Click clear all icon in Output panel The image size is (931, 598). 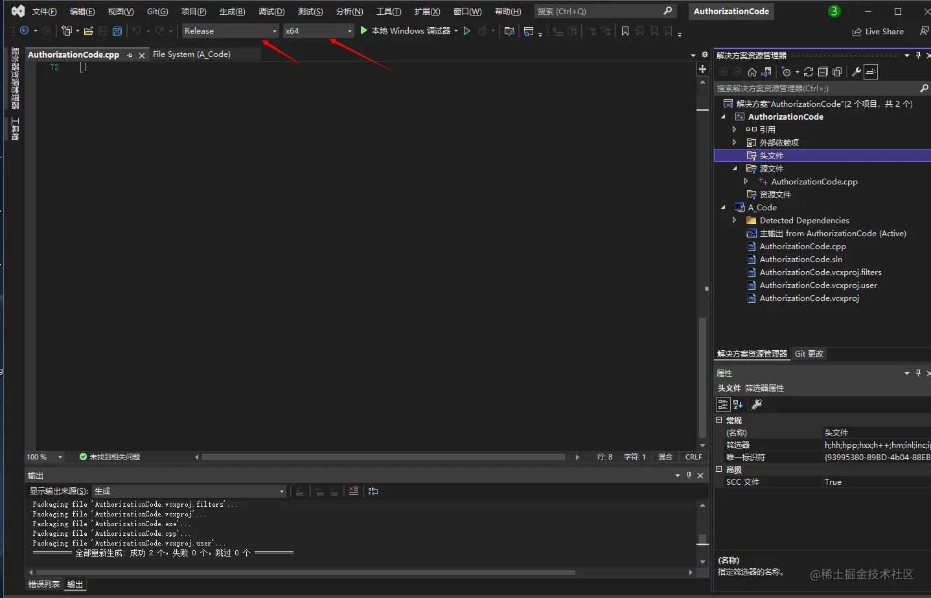point(354,491)
